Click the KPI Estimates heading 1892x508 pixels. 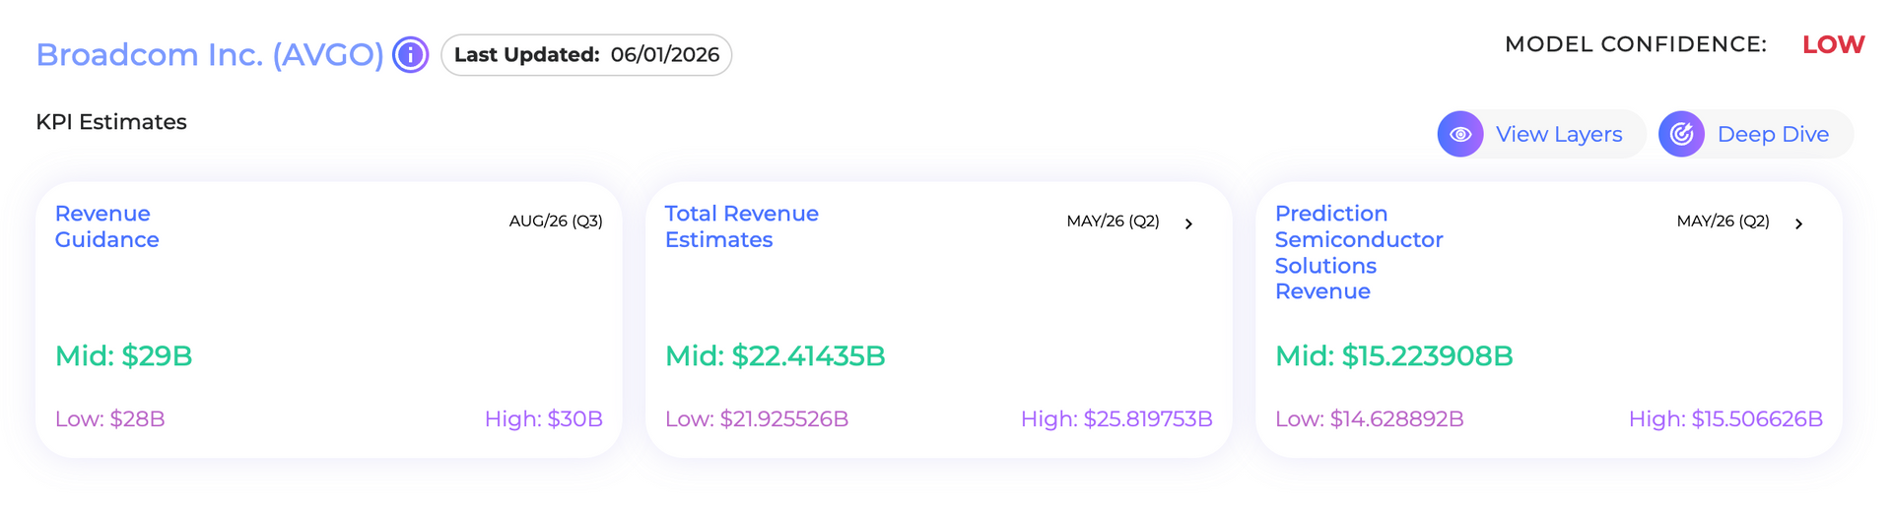pyautogui.click(x=111, y=122)
